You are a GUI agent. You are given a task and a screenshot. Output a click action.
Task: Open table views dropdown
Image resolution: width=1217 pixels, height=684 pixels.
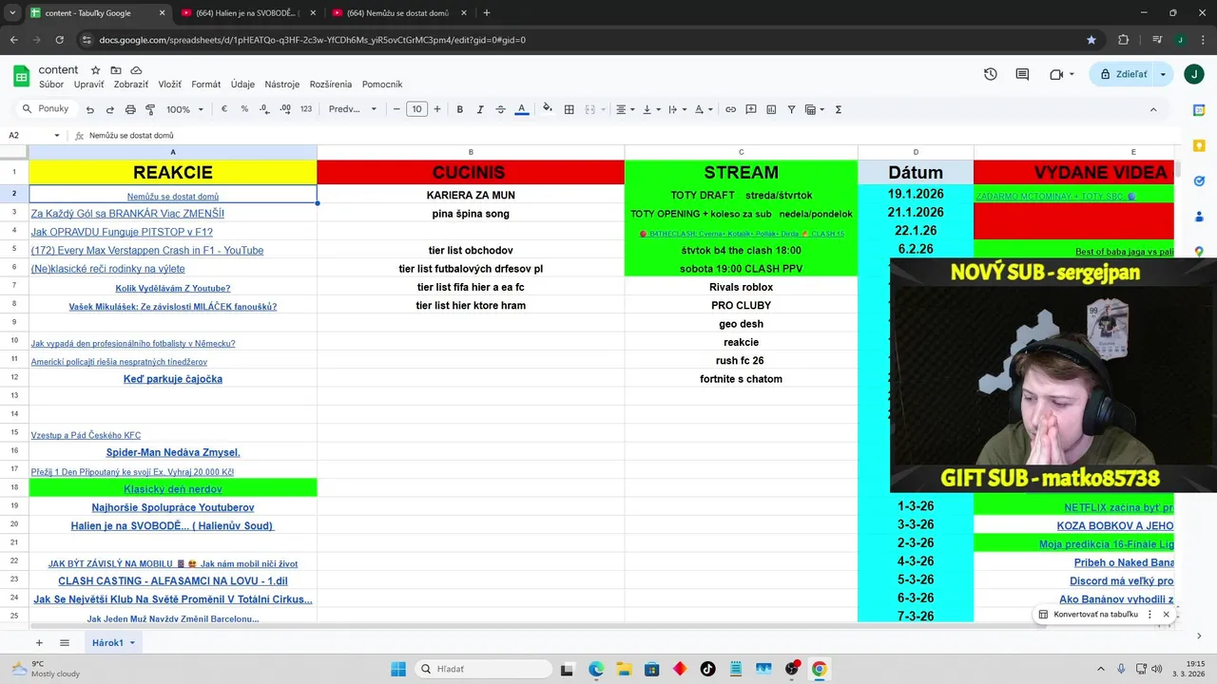click(x=815, y=109)
